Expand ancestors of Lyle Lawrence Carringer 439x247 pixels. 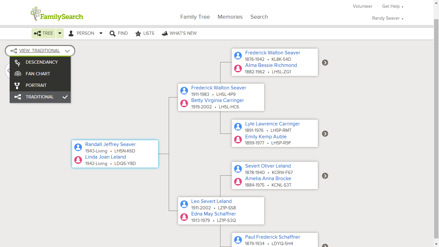(325, 133)
